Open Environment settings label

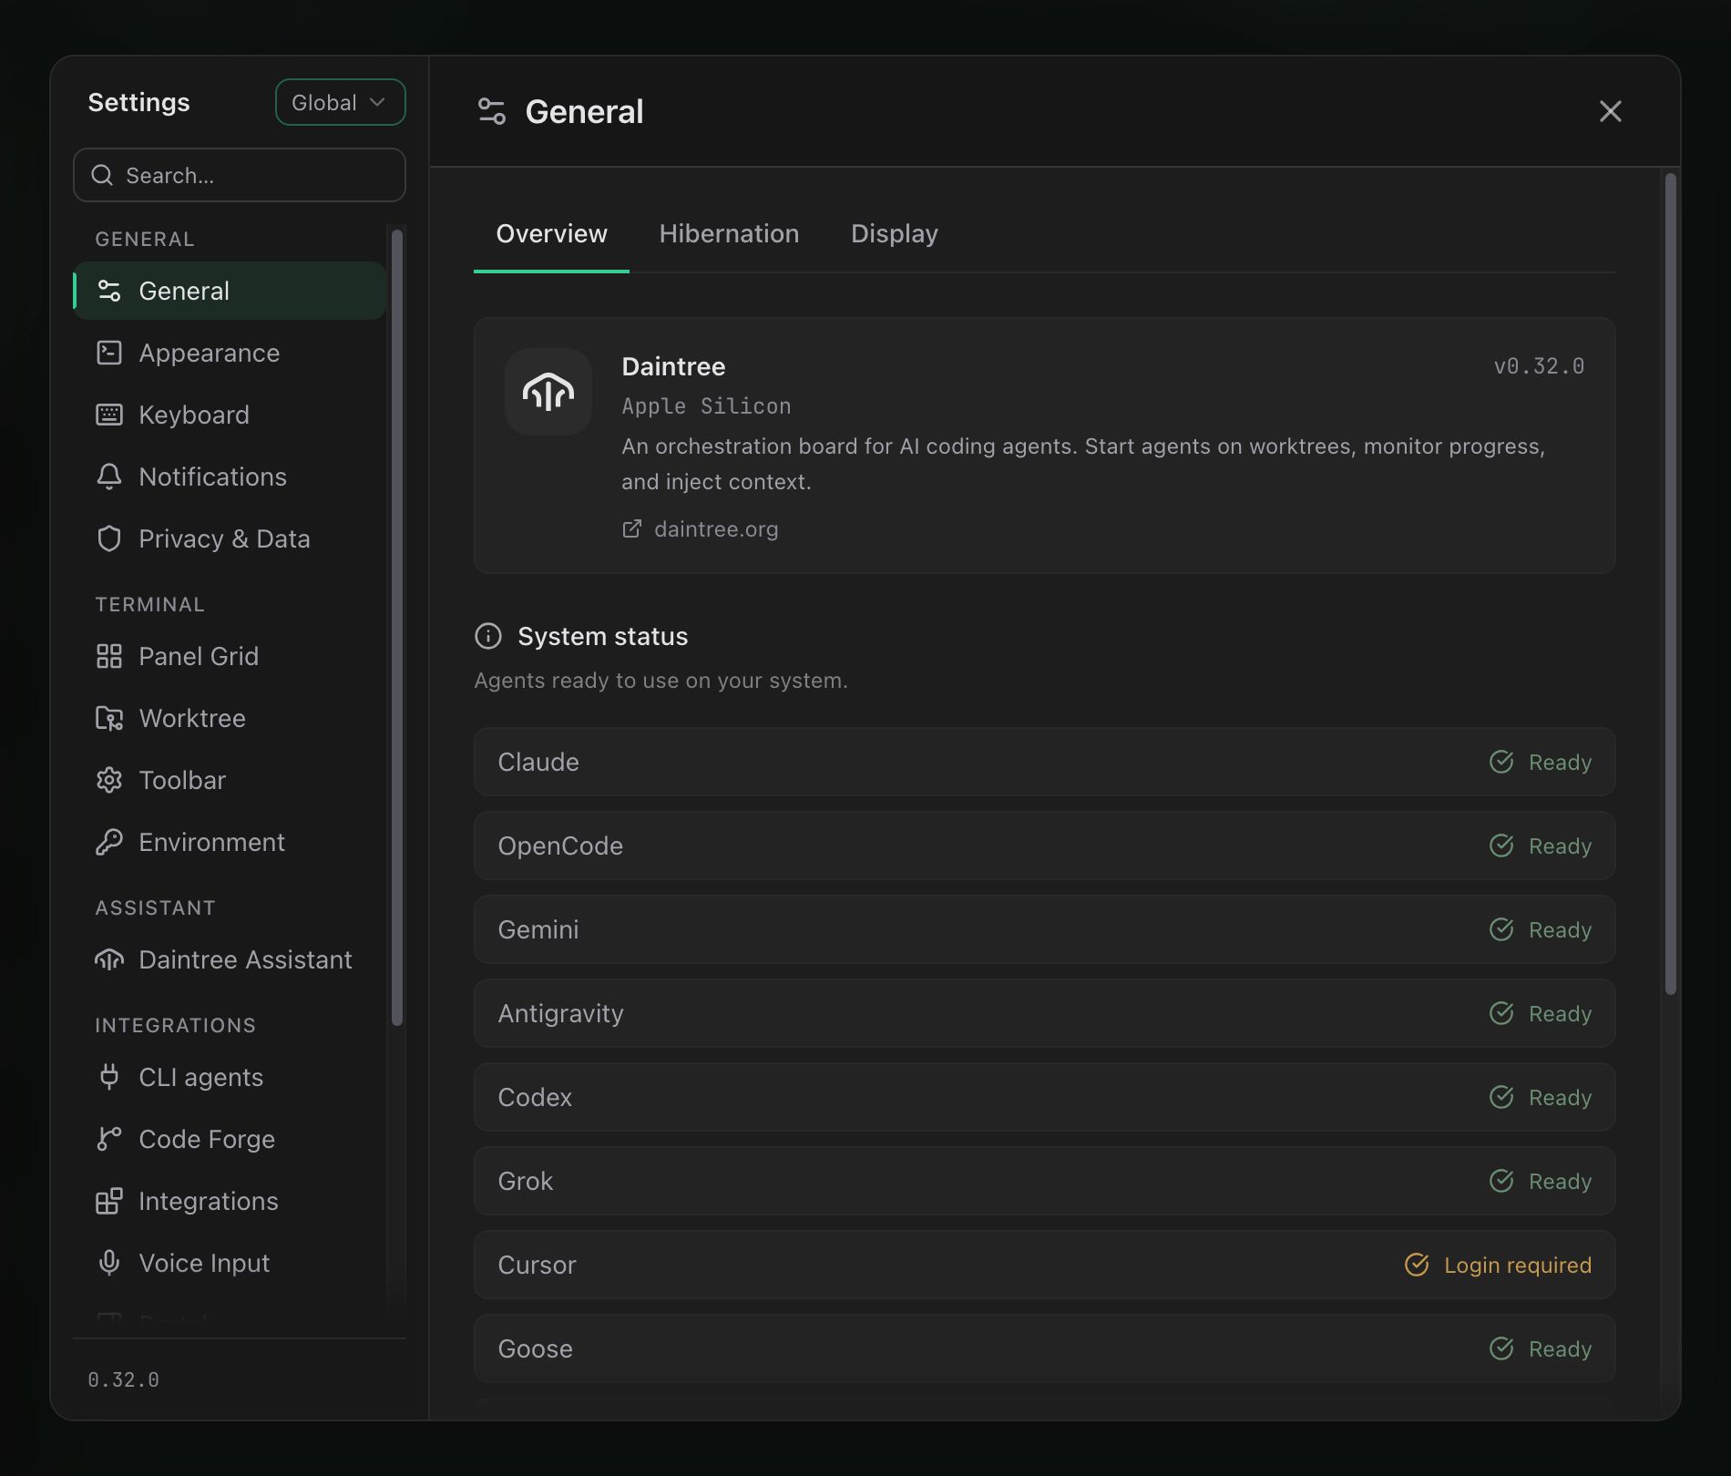pos(211,842)
